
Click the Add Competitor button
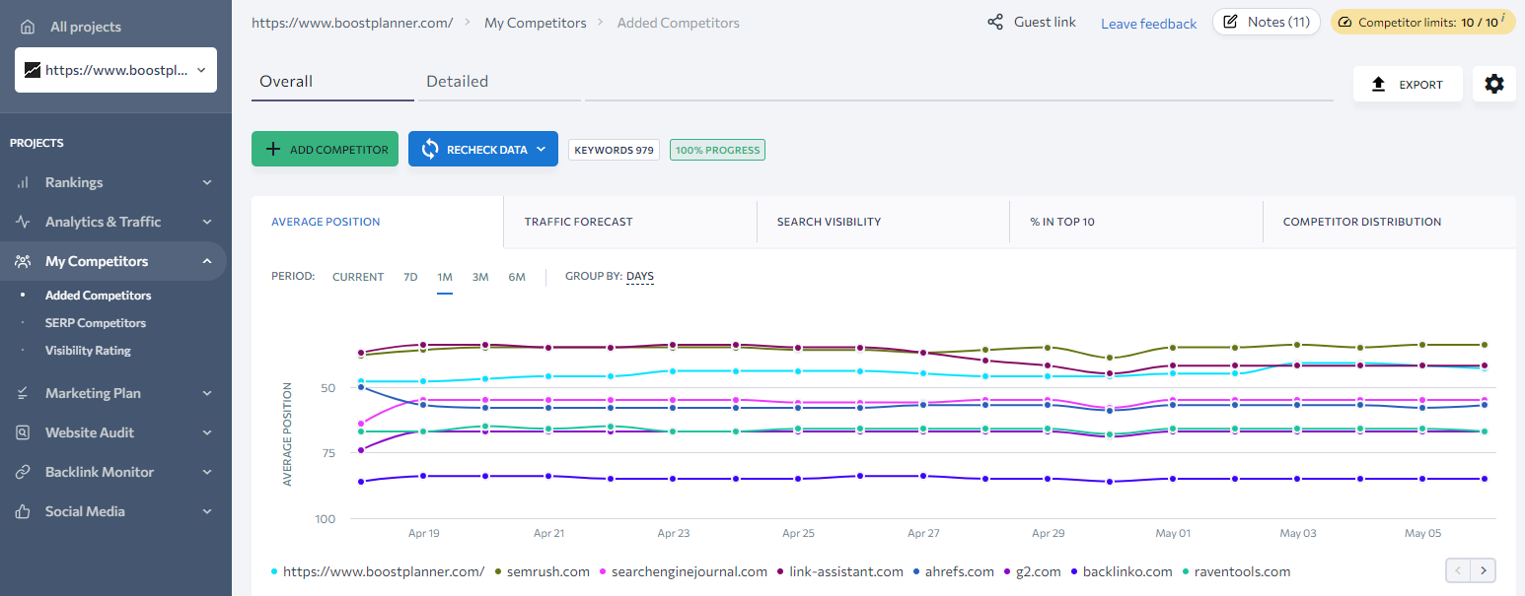(x=325, y=150)
